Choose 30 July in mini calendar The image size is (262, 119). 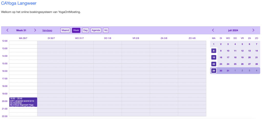(221, 71)
